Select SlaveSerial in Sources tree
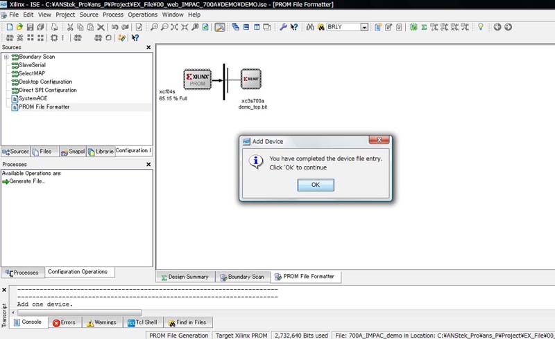Image resolution: width=555 pixels, height=339 pixels. (32, 65)
